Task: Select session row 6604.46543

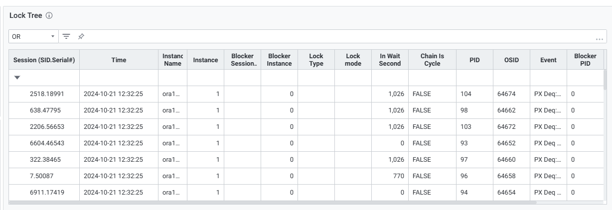Action: (x=47, y=143)
